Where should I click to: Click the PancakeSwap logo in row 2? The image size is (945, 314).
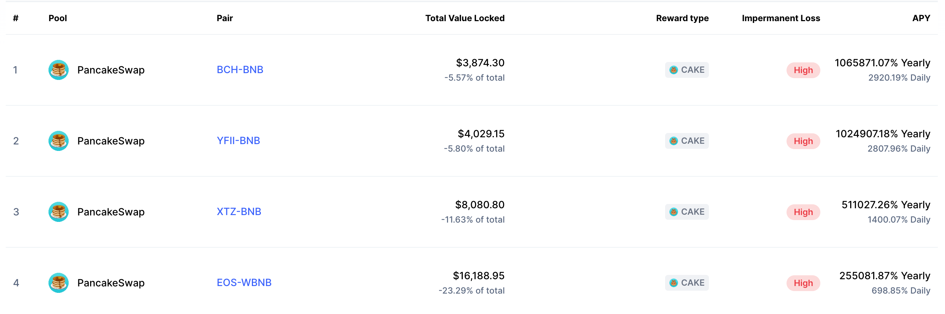(58, 141)
